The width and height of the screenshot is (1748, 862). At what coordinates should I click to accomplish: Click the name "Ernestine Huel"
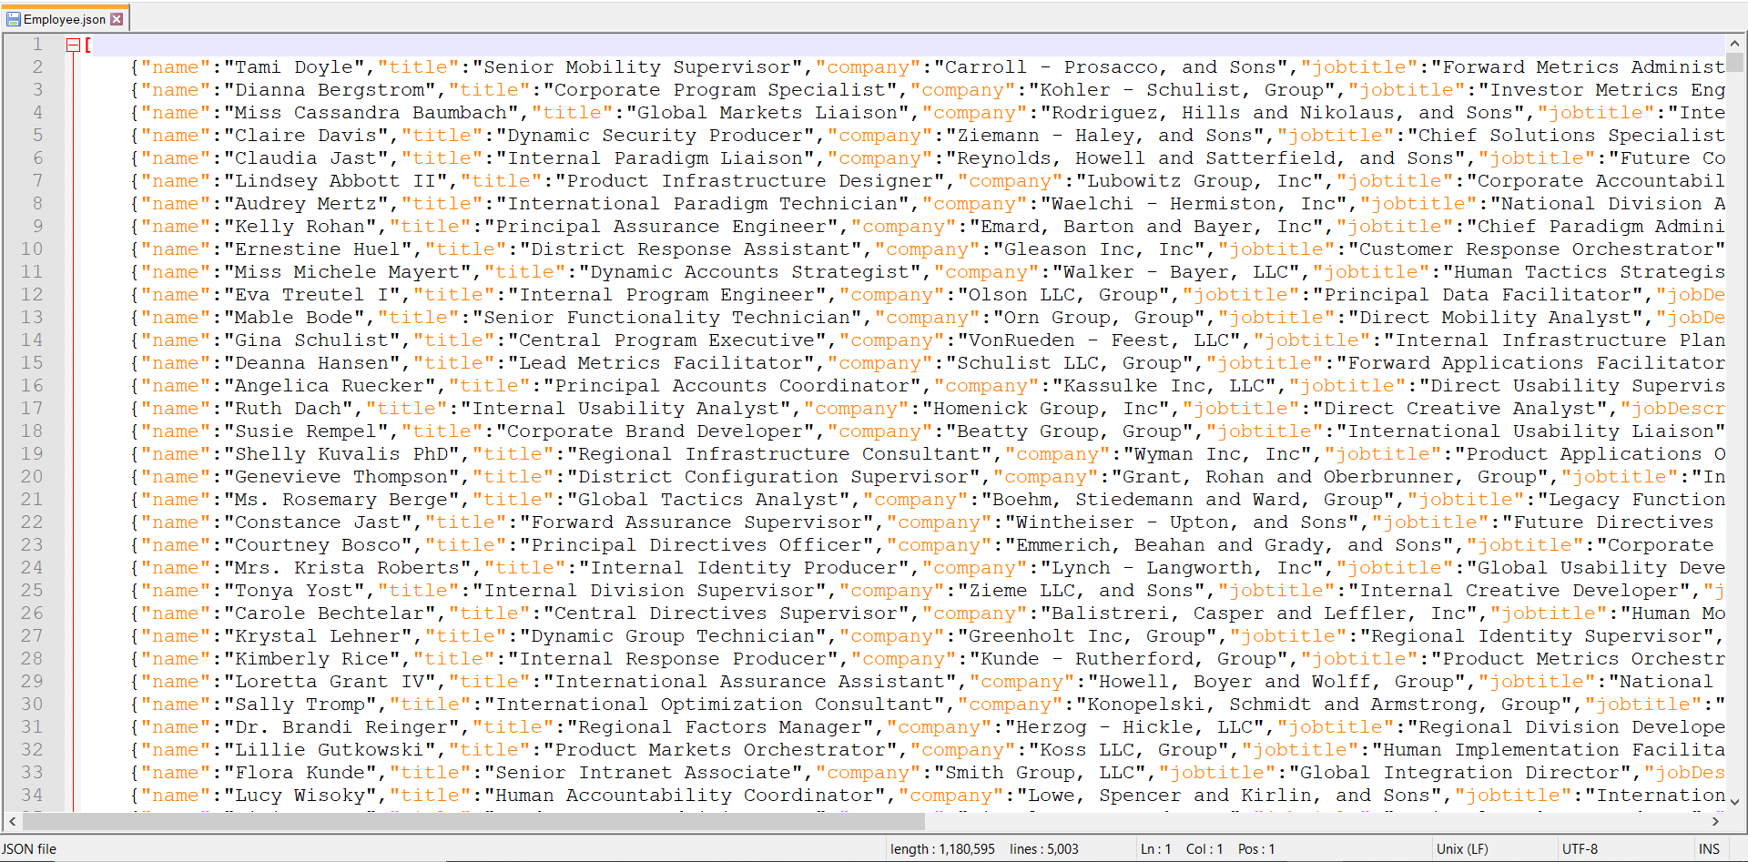(x=317, y=248)
